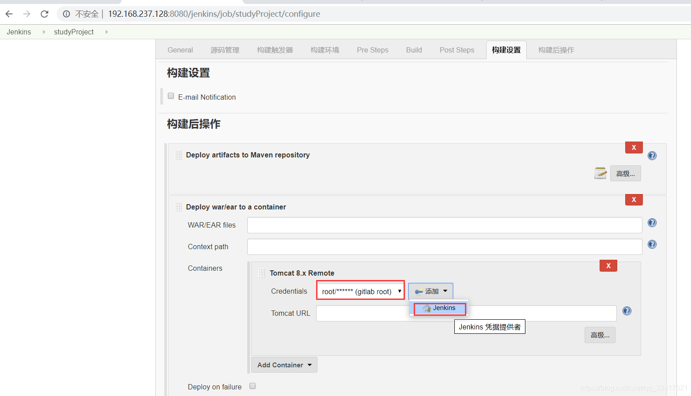Click 高级... button in Tomcat container
The image size is (691, 396).
(600, 335)
